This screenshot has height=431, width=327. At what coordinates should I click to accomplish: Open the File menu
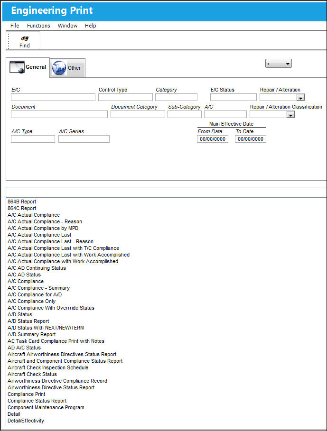(x=15, y=26)
